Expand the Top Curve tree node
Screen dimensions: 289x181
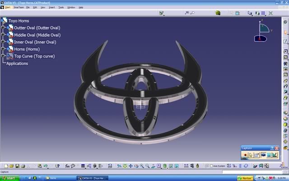[3, 56]
